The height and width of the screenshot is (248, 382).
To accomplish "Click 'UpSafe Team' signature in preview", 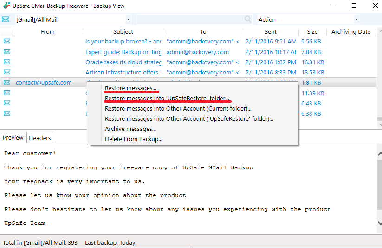I will pyautogui.click(x=25, y=223).
